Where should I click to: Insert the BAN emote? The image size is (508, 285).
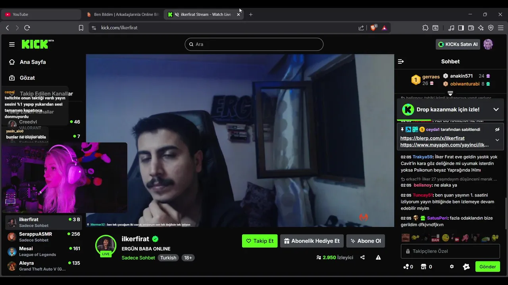coord(435,238)
